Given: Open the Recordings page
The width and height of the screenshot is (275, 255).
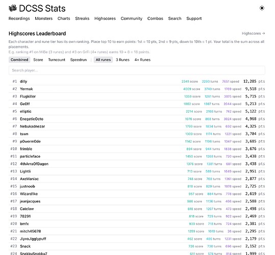Looking at the screenshot, I should [19, 18].
